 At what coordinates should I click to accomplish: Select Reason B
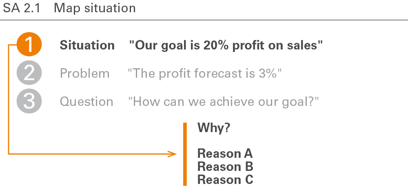(x=225, y=166)
